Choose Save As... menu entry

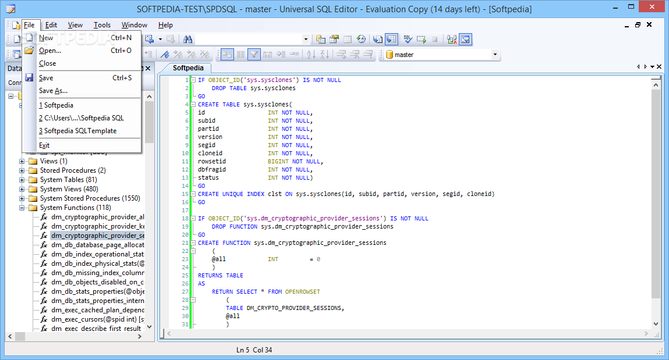coord(82,91)
